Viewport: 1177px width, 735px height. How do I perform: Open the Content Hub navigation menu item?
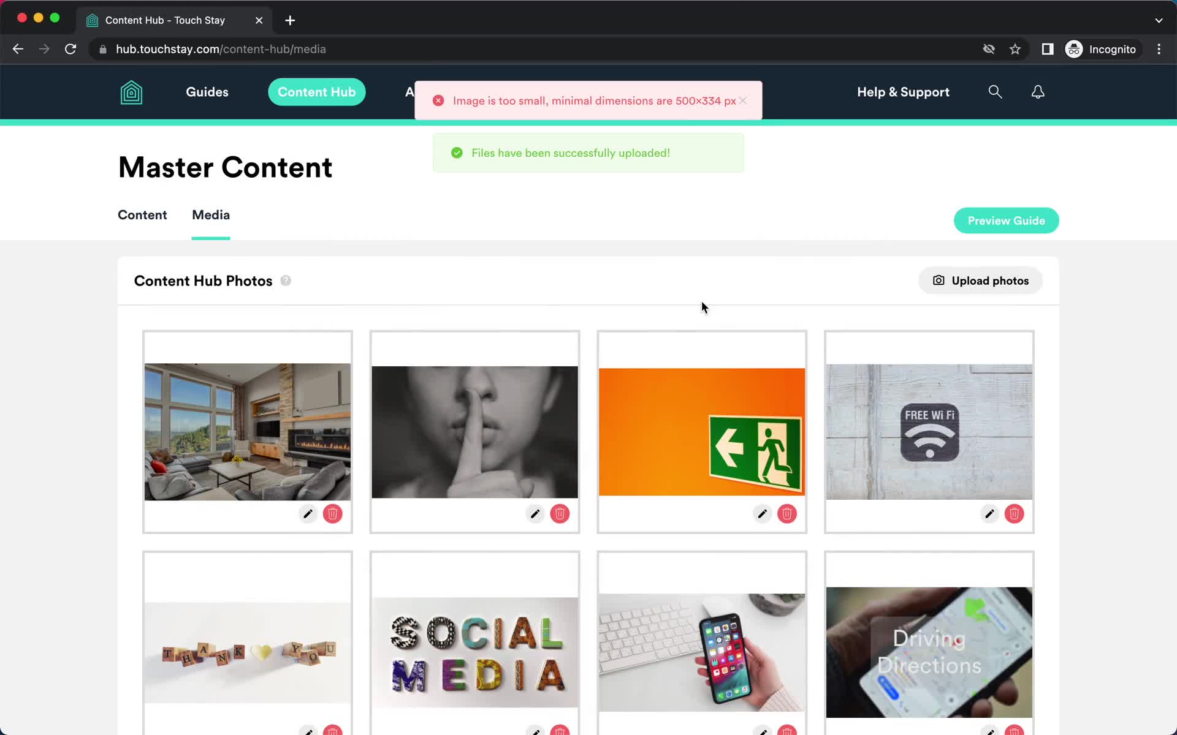pos(316,91)
